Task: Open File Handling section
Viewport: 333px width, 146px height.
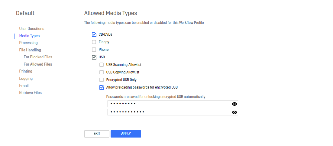Action: tap(30, 50)
